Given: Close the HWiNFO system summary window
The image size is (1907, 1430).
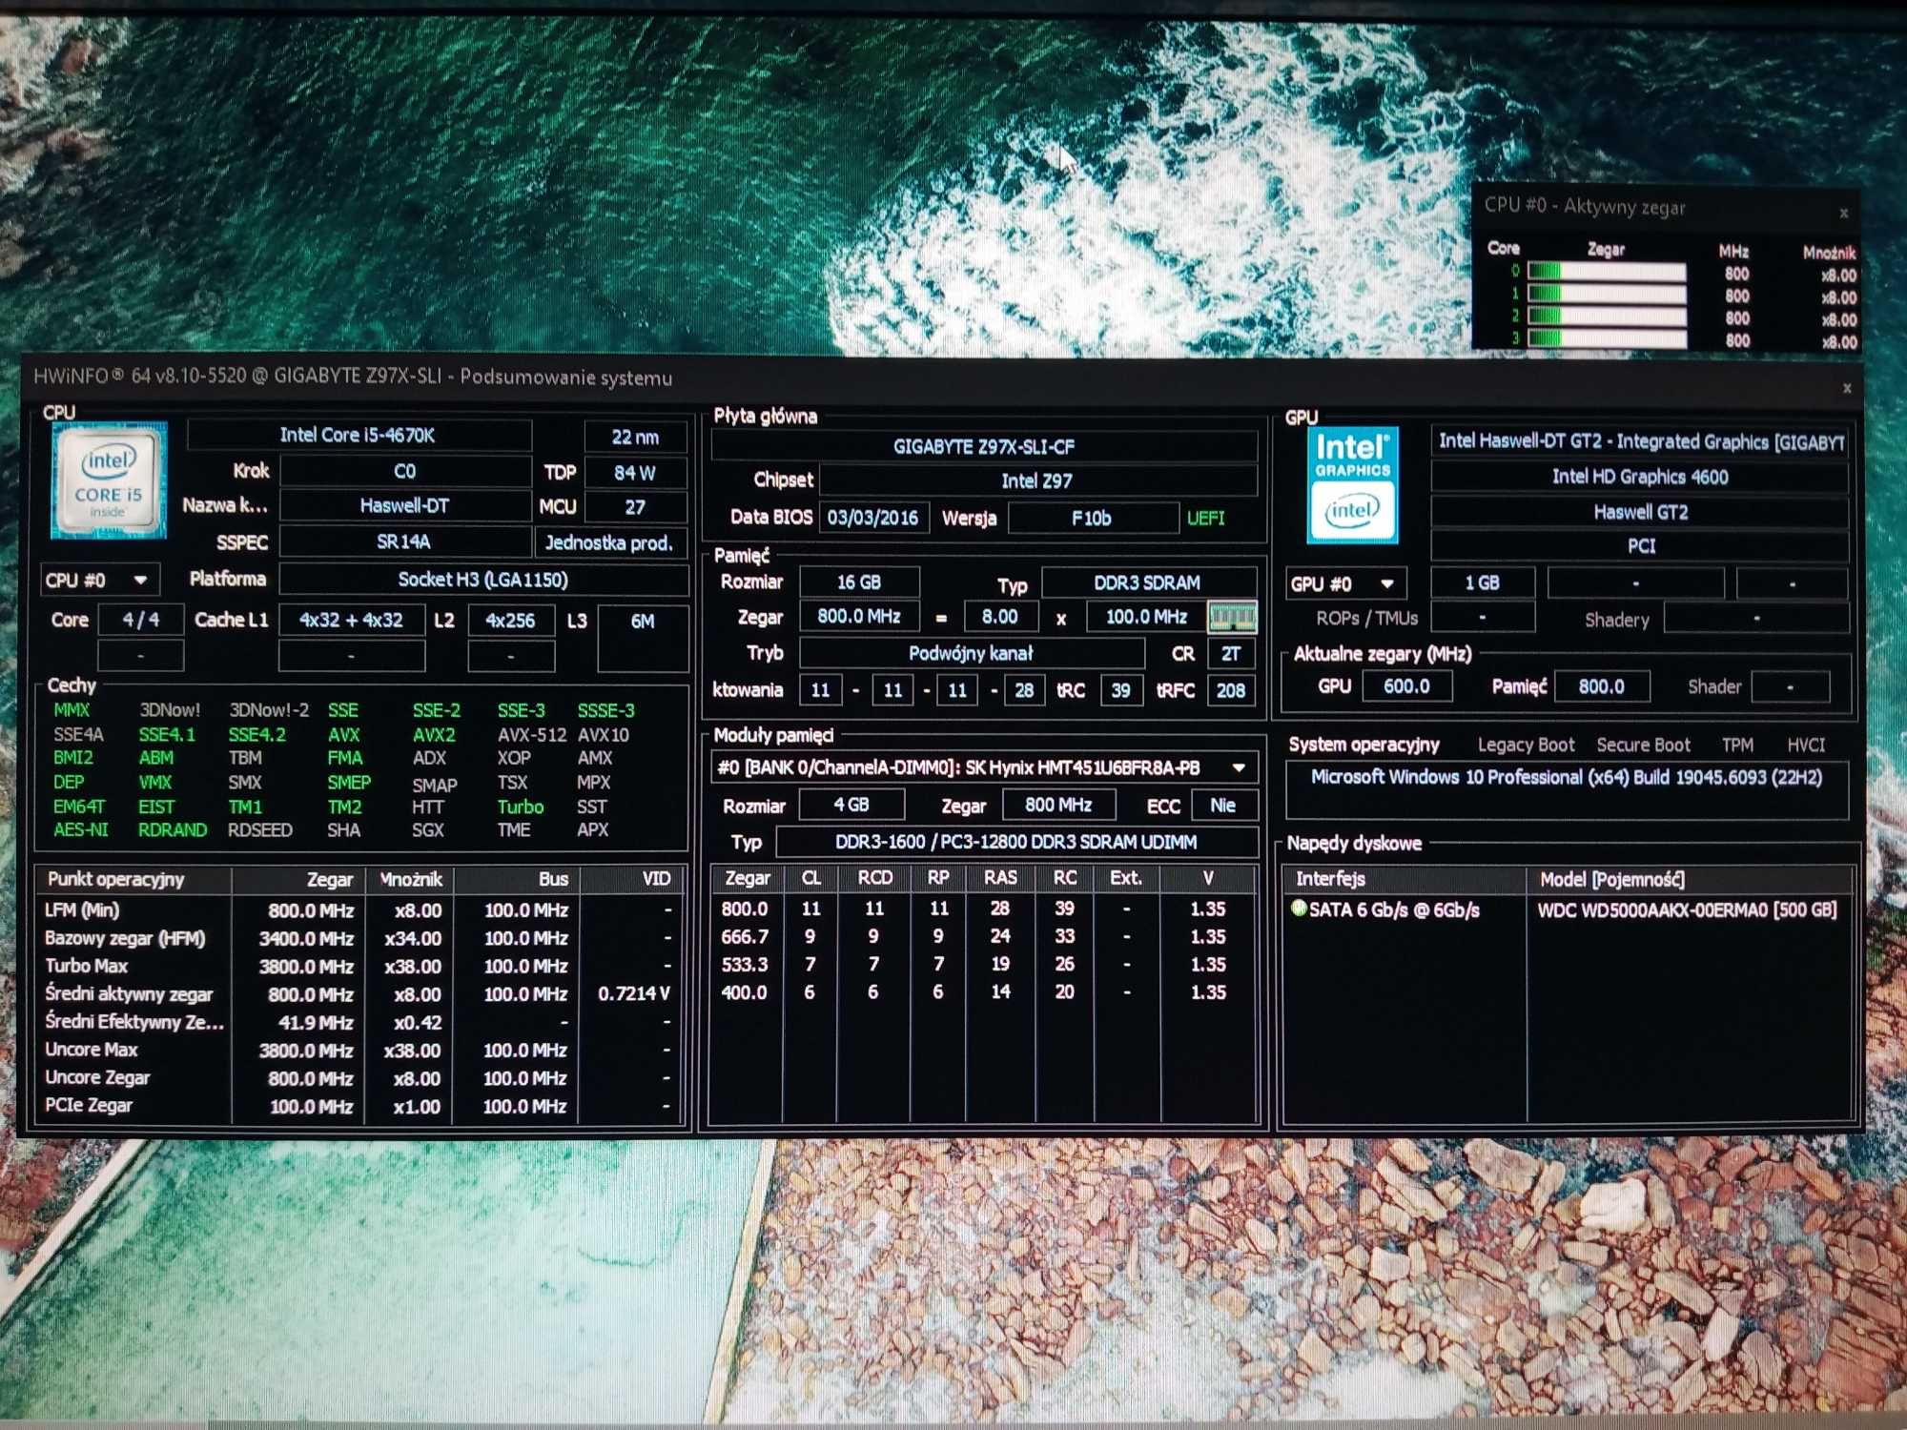Looking at the screenshot, I should tap(1847, 388).
